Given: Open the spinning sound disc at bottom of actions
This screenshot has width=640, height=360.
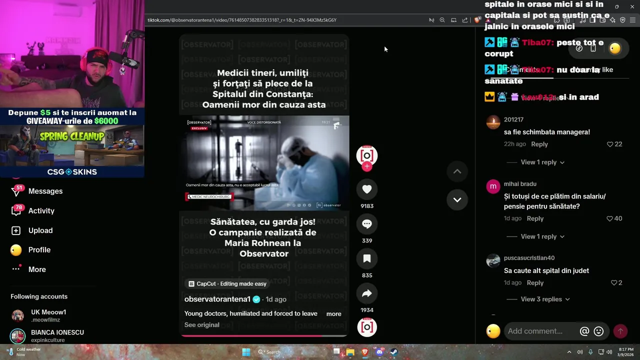Looking at the screenshot, I should (x=367, y=327).
